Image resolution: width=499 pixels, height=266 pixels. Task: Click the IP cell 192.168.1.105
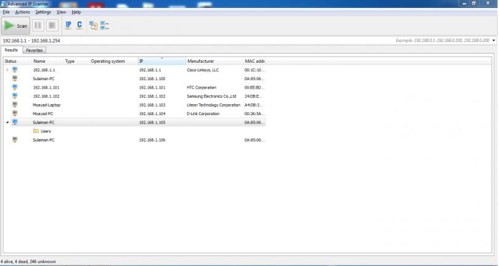pos(152,123)
